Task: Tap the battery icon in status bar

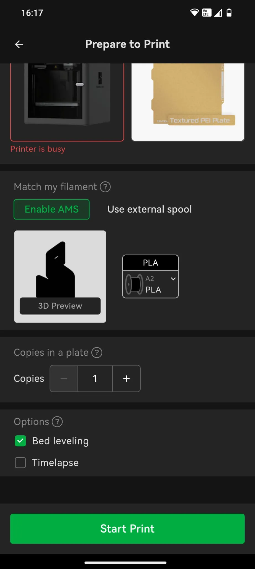Action: point(229,13)
